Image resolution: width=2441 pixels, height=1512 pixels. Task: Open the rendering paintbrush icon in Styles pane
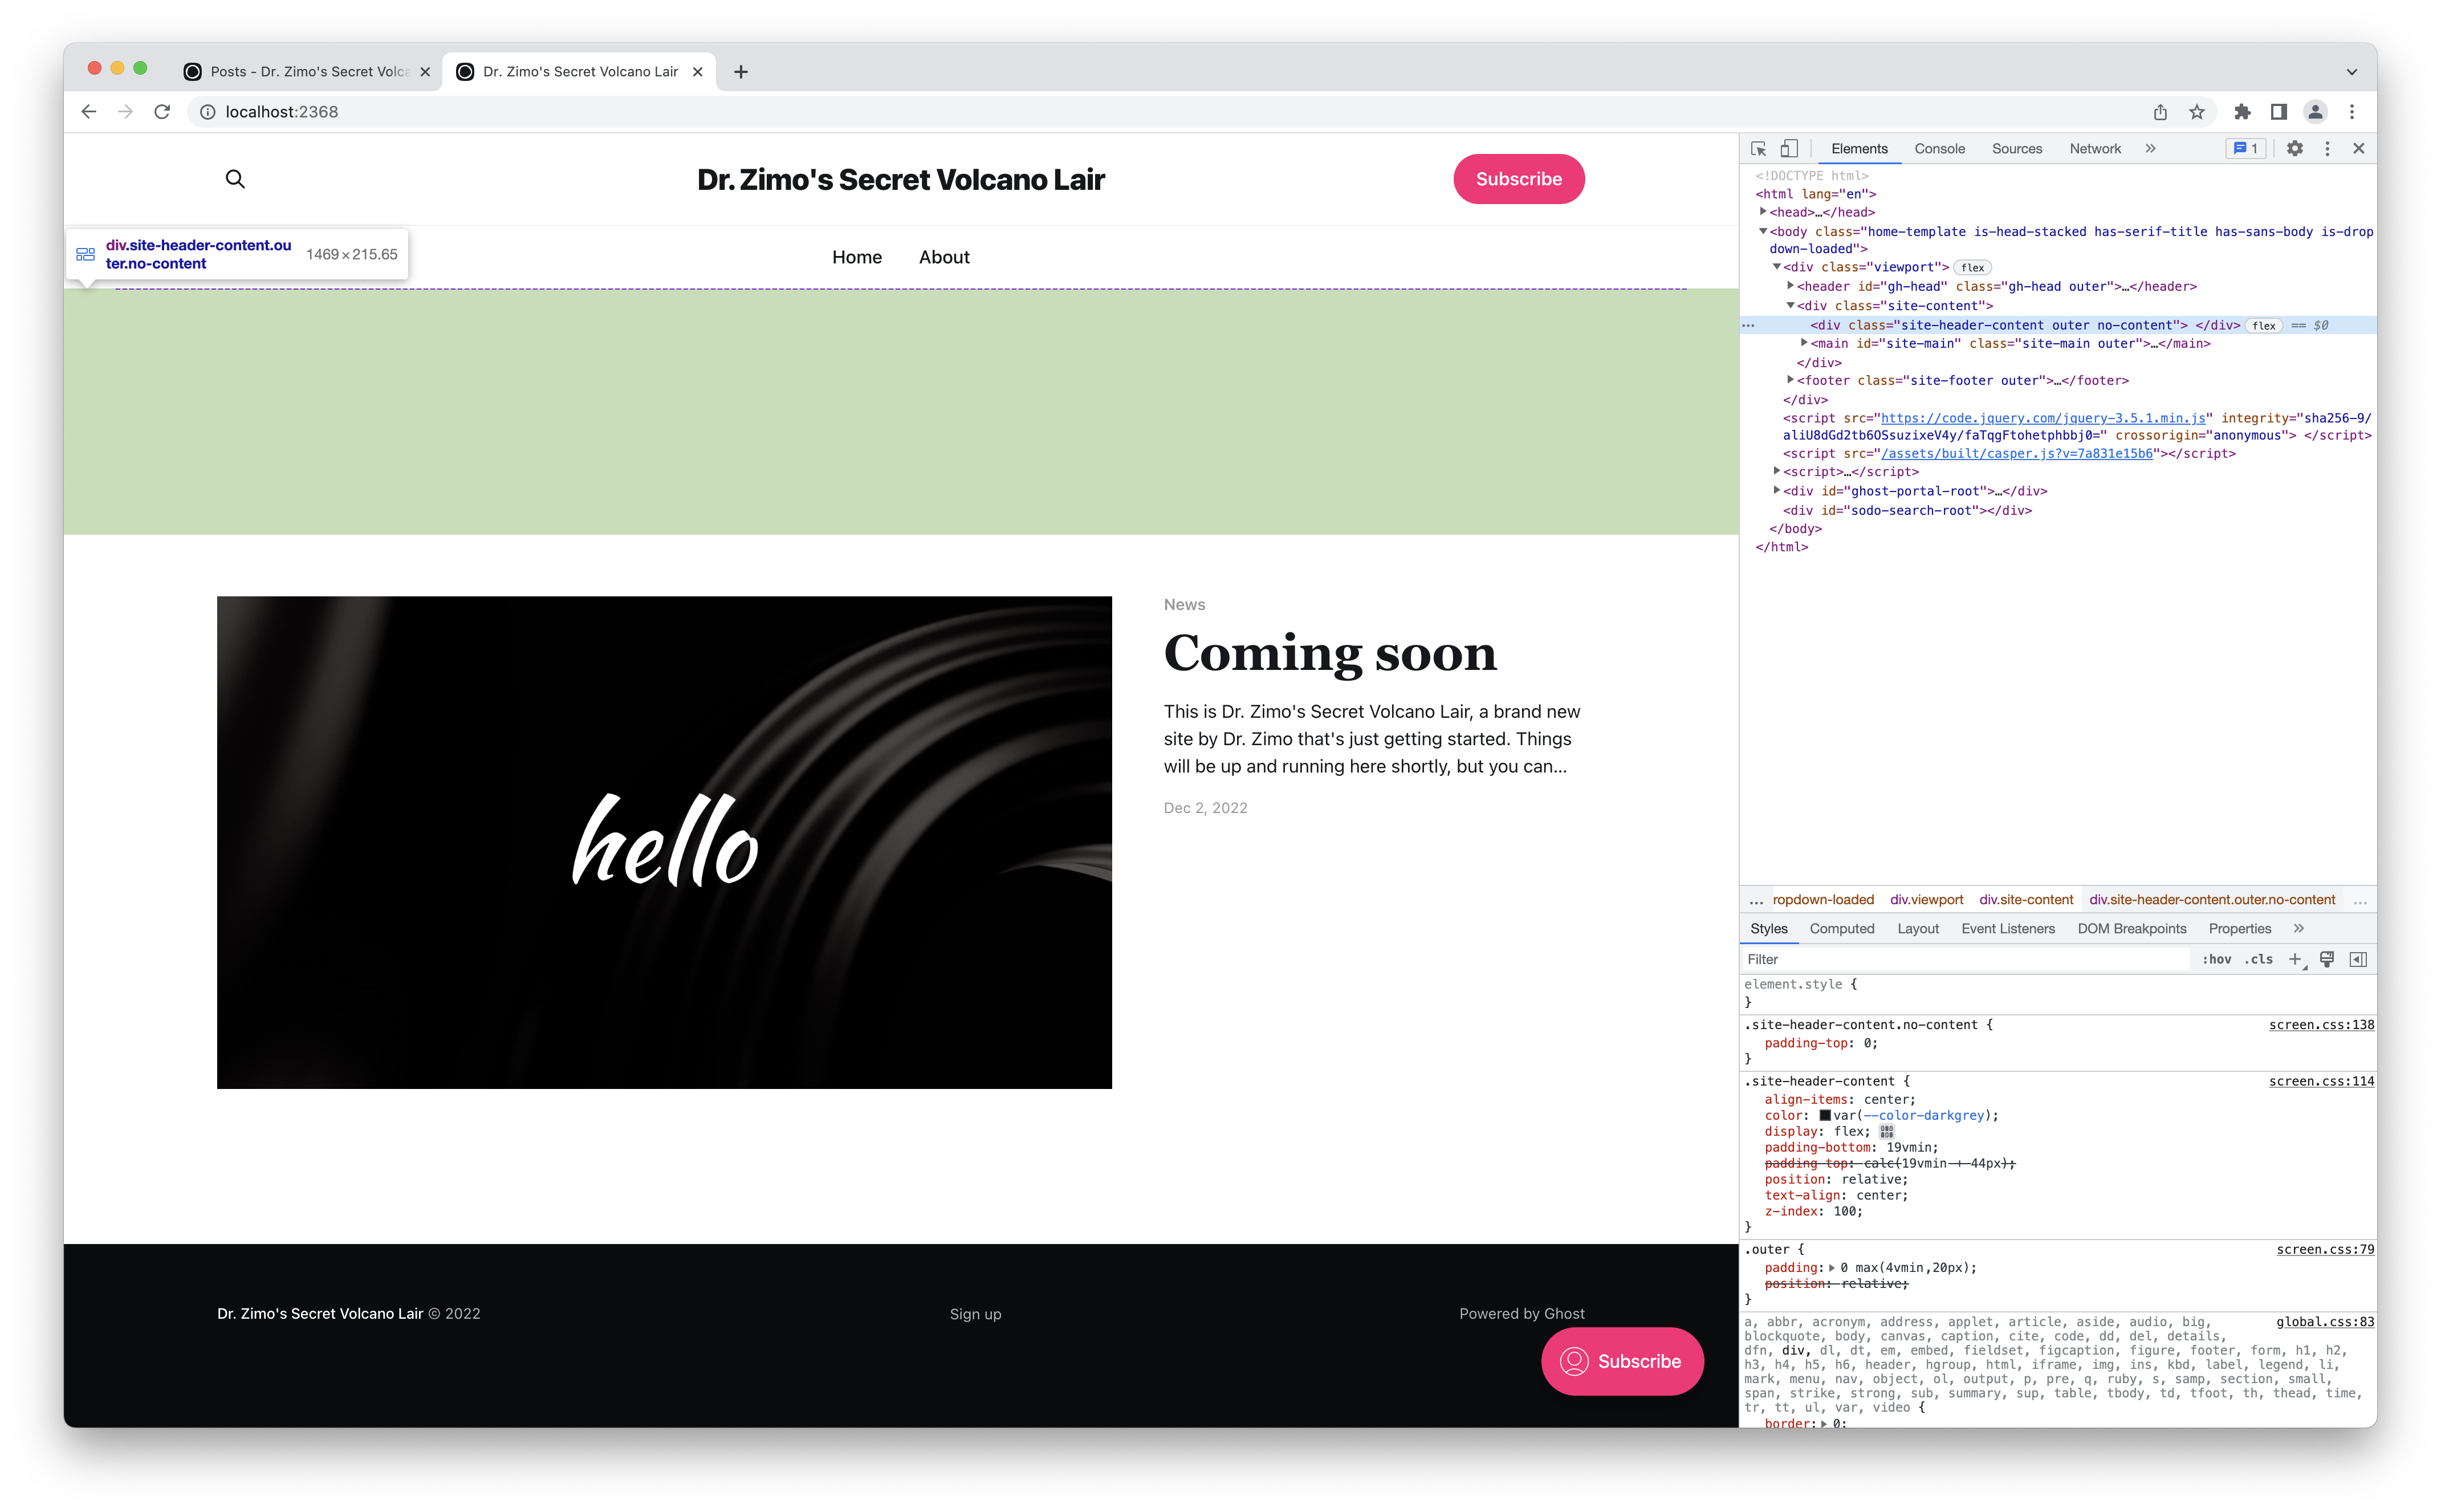click(2327, 959)
